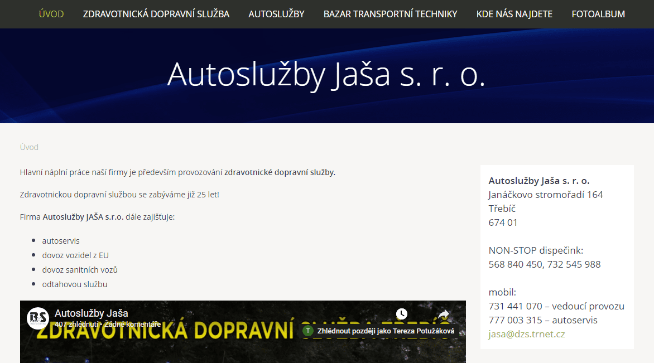Go to ZDRAVOTNICKÁ DOPRAVNÍ SLUŽBA page
This screenshot has height=363, width=654.
[156, 14]
